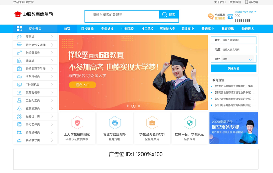This screenshot has width=273, height=173.
Task: Open the 快速报名 nav item
Action: pyautogui.click(x=248, y=29)
